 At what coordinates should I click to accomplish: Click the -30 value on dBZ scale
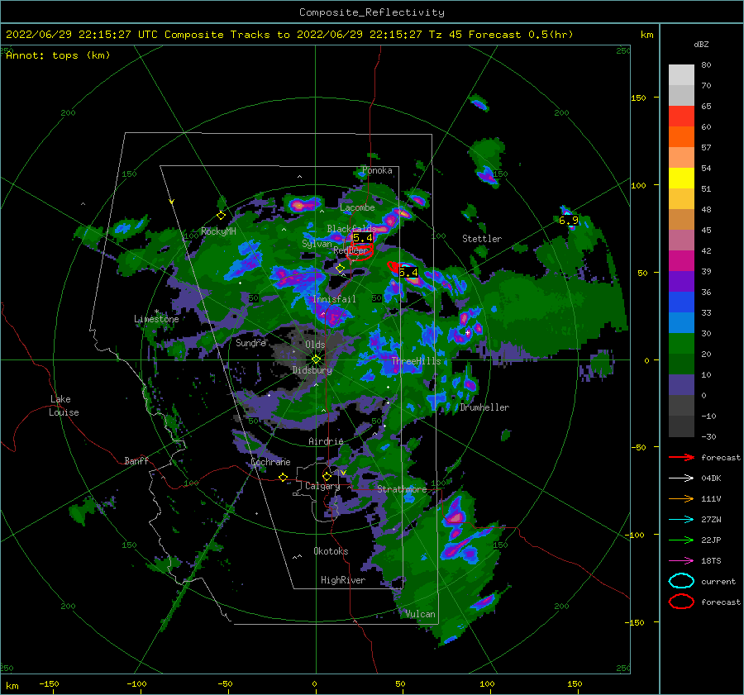(x=708, y=436)
